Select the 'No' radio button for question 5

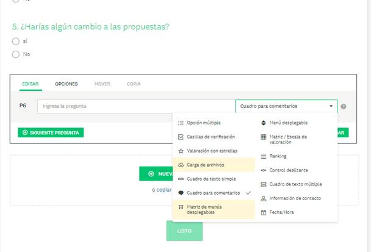[x=16, y=54]
